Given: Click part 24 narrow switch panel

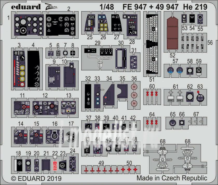Looking at the screenshot, I should (72, 164).
